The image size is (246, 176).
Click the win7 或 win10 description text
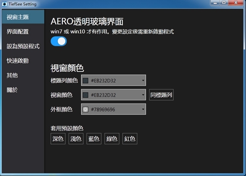click(x=112, y=32)
